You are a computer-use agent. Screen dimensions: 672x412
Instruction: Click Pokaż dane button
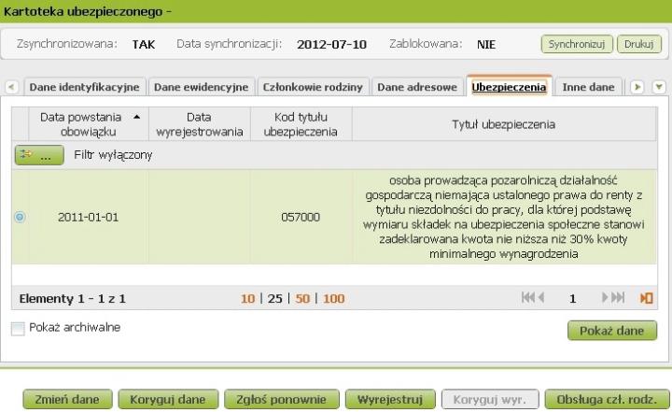pos(611,331)
